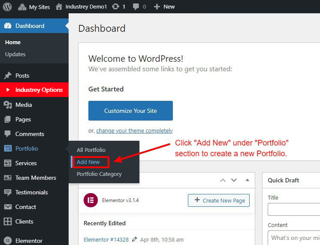Select Add New in Portfolio submenu

88,162
